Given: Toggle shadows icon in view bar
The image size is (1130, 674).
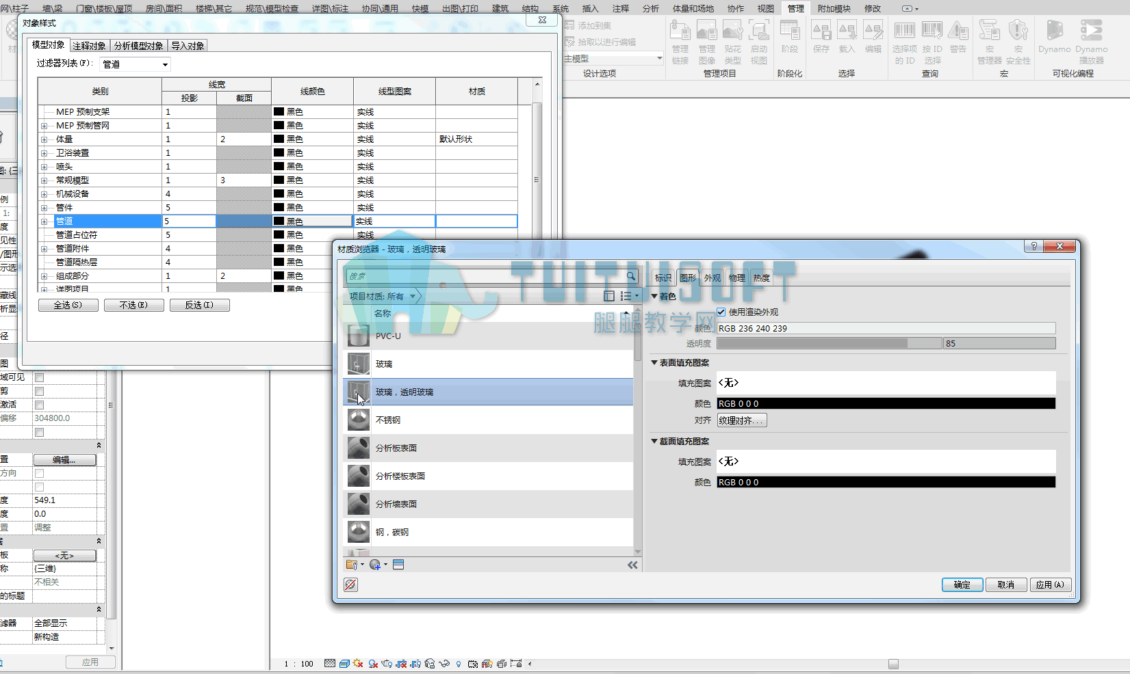Looking at the screenshot, I should tap(373, 663).
